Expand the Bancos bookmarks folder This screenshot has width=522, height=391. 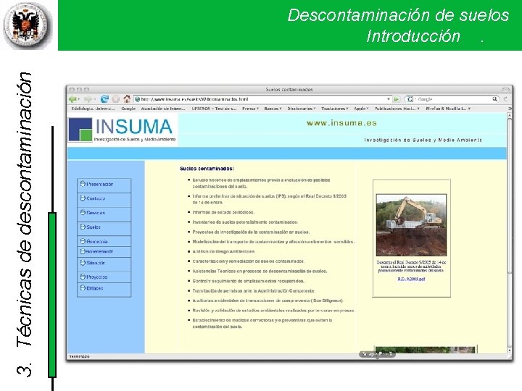273,109
